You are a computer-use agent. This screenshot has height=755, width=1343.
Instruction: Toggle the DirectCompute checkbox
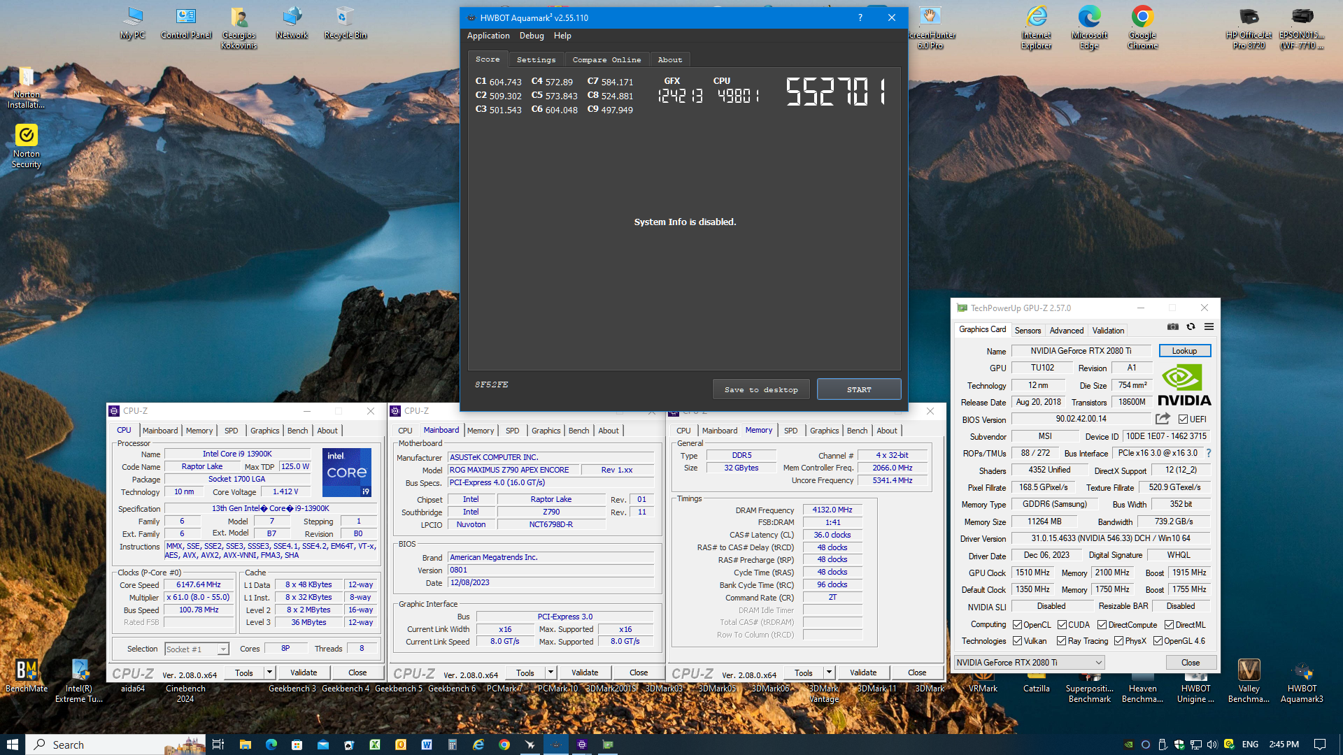[x=1102, y=625]
